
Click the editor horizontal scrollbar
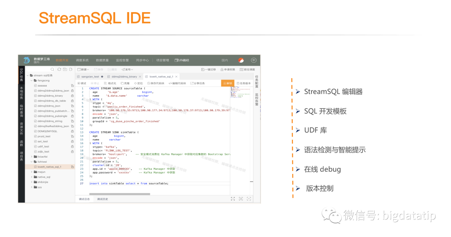[120, 194]
